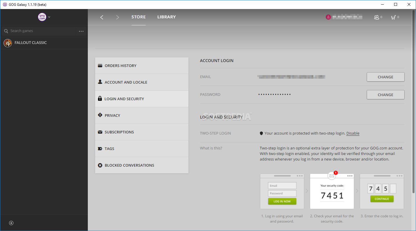416x231 pixels.
Task: Open the three-dots options next to search
Action: point(81,31)
